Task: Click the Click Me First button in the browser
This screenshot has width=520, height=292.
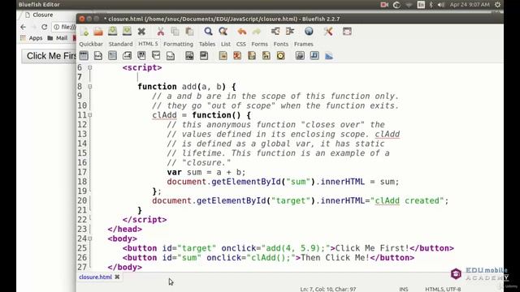Action: tap(49, 56)
